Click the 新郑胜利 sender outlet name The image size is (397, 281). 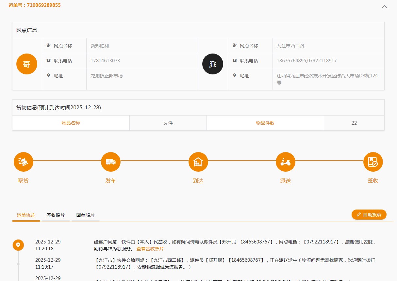click(x=100, y=46)
